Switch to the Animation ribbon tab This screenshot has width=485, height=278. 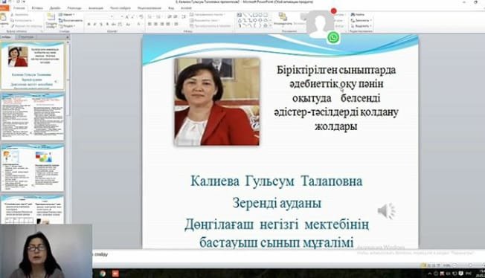point(95,7)
